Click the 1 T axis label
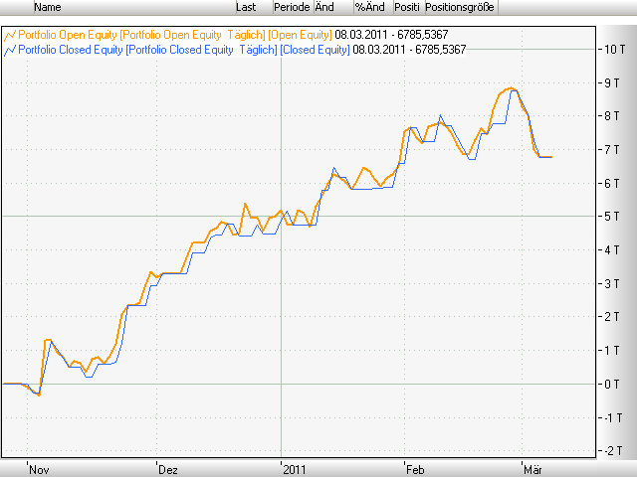This screenshot has width=637, height=477. point(612,351)
